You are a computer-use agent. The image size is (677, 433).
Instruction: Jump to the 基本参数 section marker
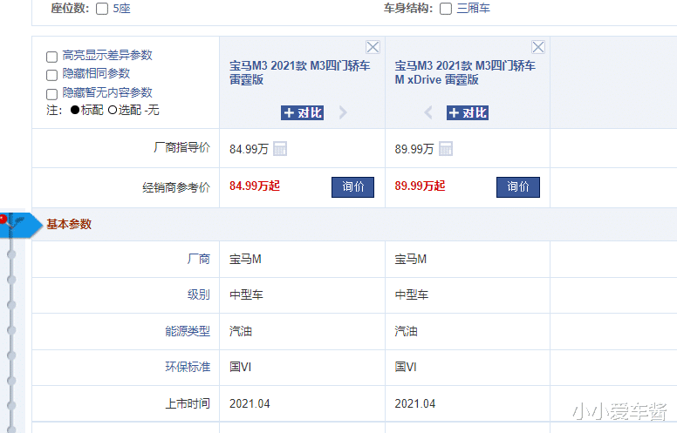(22, 225)
